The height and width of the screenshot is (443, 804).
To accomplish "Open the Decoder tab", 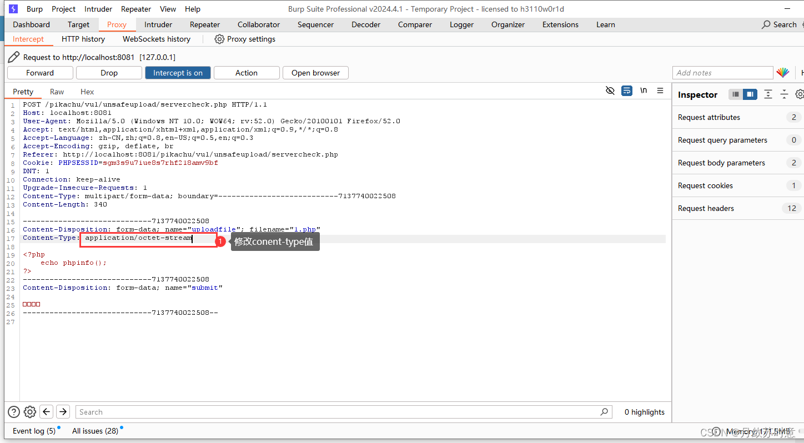I will point(366,24).
